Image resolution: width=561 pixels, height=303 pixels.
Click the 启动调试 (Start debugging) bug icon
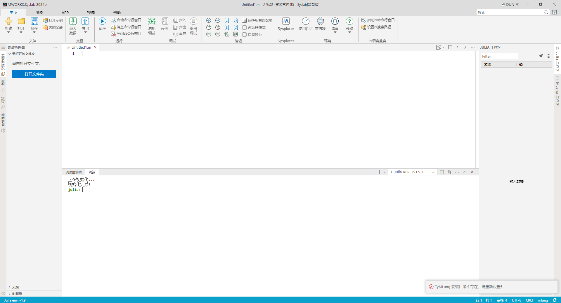pos(152,21)
